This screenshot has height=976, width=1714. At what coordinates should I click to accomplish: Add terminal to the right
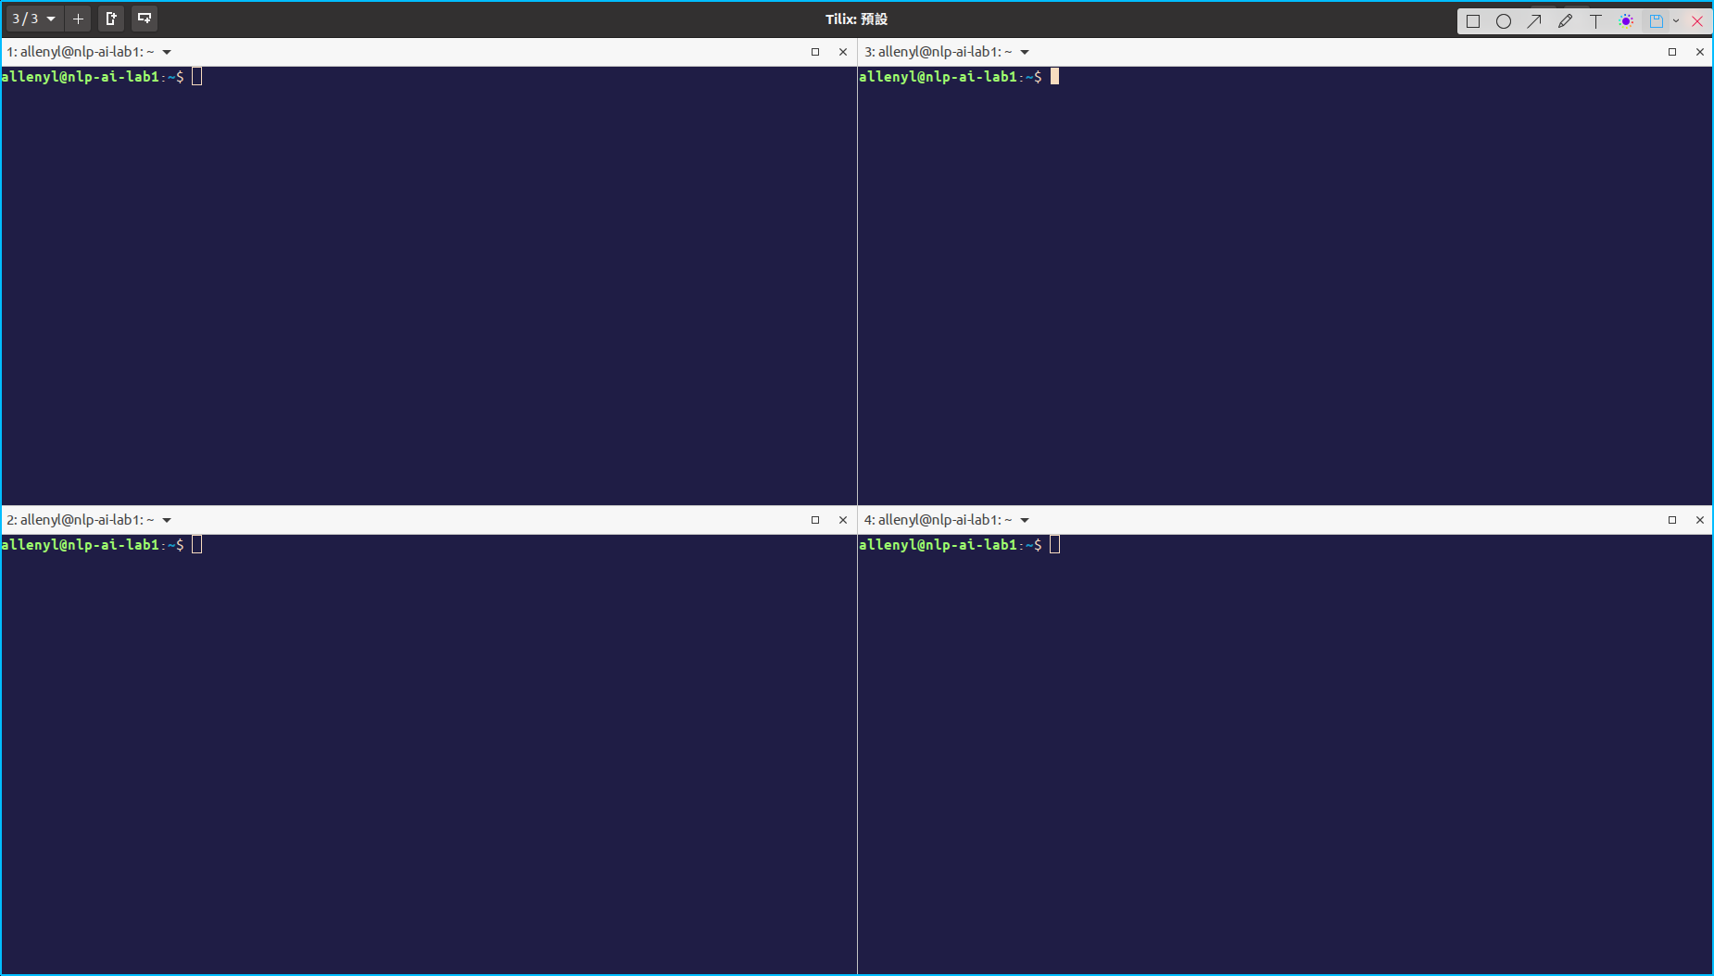(111, 19)
